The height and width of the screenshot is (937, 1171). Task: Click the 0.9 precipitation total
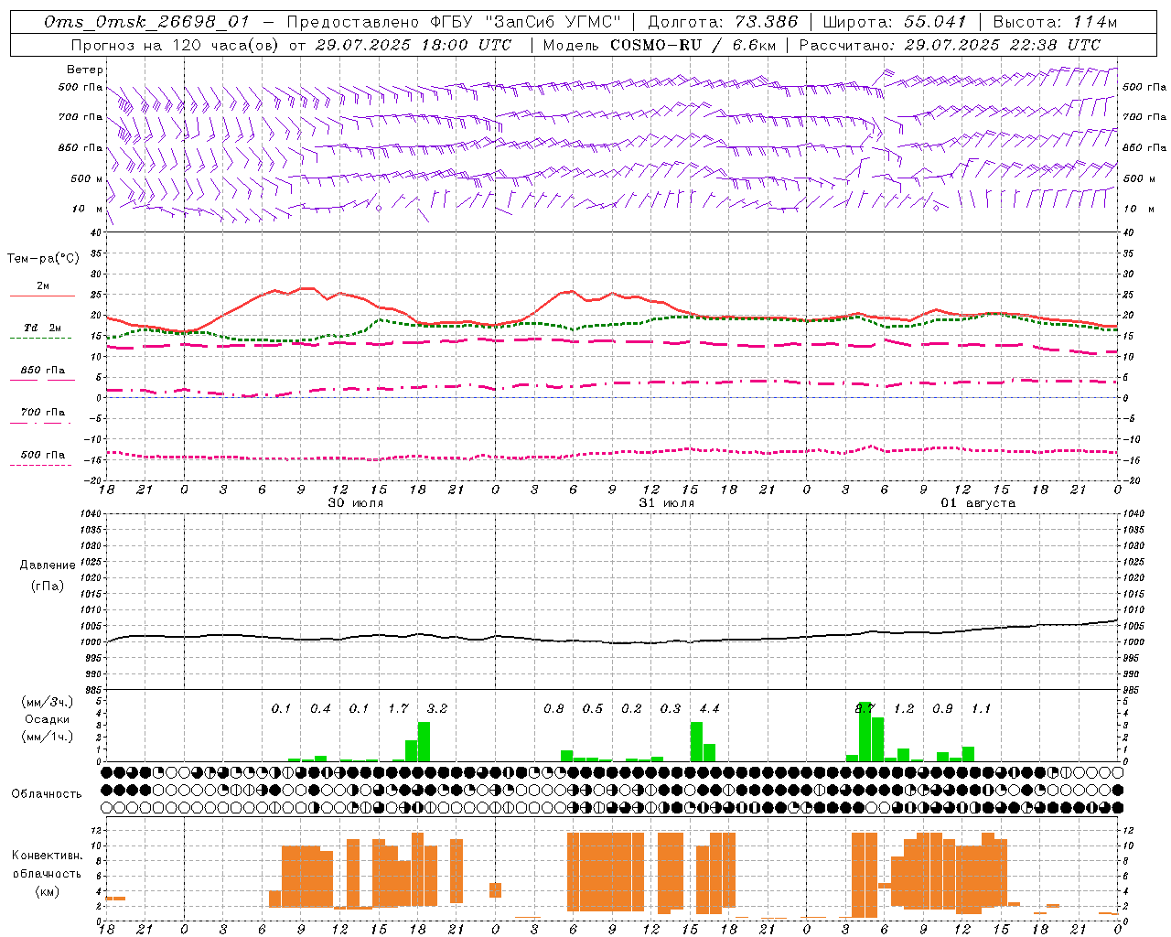(942, 708)
